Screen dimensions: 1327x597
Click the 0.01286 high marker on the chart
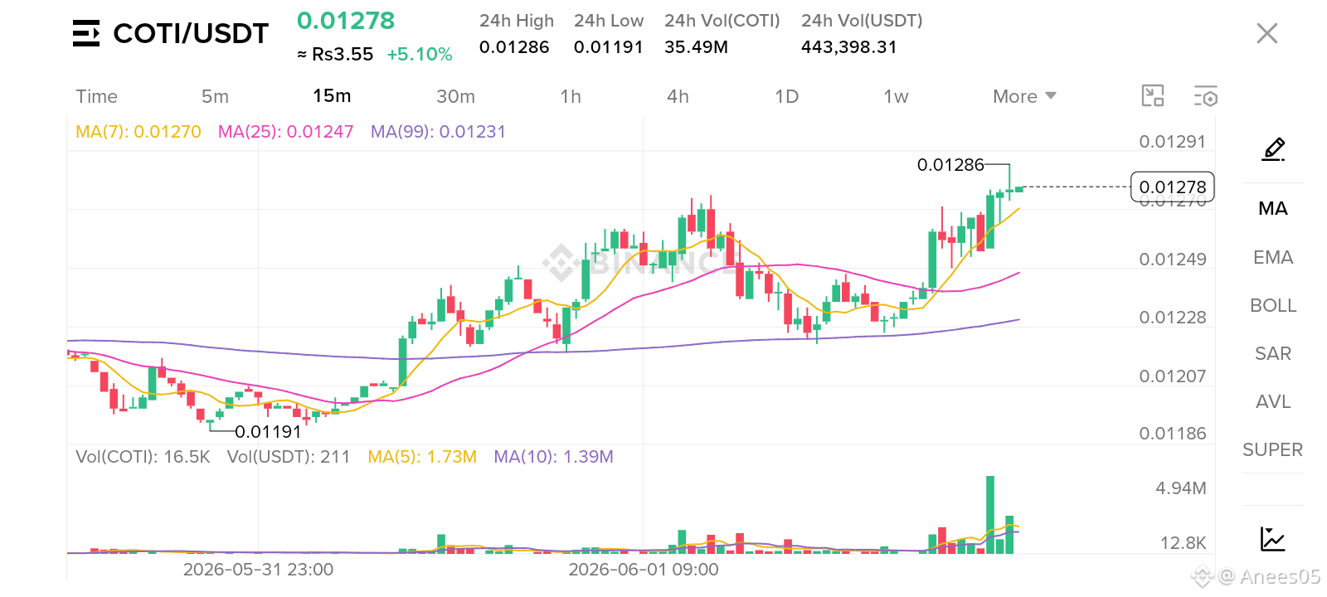[x=950, y=165]
